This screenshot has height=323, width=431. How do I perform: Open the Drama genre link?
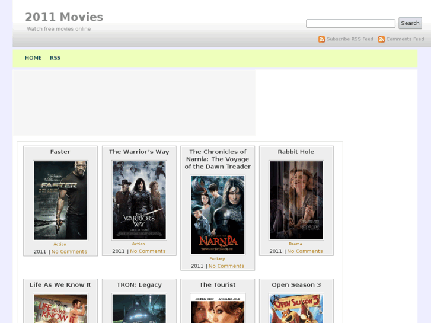[x=295, y=244]
